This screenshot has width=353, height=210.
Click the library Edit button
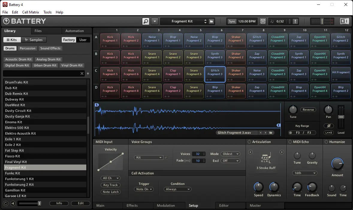[x=81, y=203]
